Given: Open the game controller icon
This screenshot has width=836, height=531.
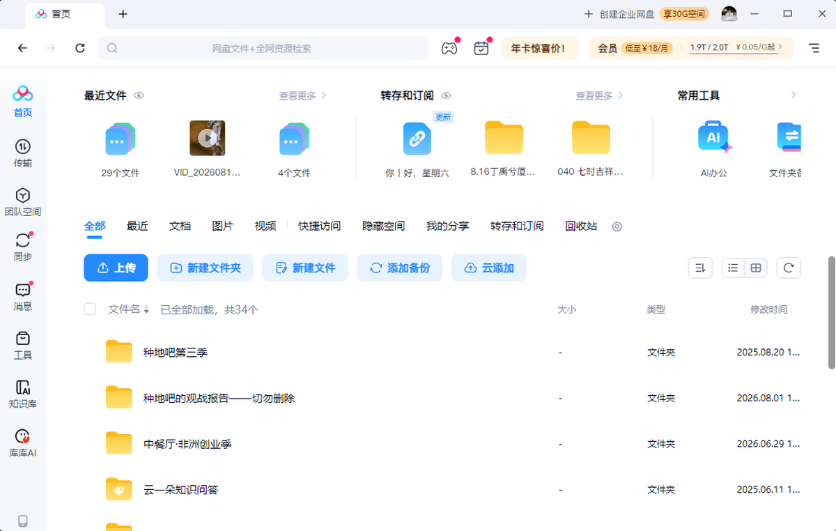Looking at the screenshot, I should pyautogui.click(x=449, y=48).
